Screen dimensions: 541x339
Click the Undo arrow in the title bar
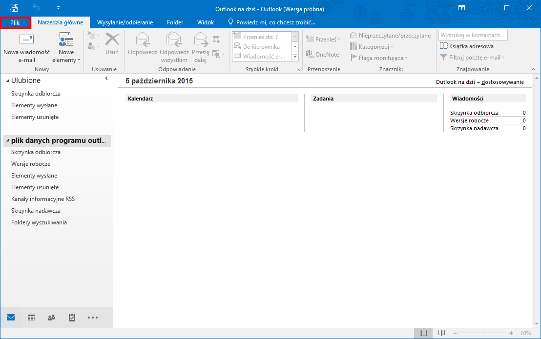click(x=36, y=8)
